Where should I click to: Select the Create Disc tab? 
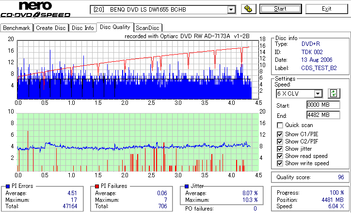pos(51,28)
